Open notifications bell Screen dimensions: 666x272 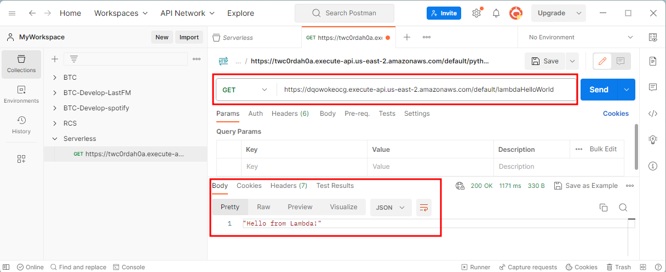(496, 13)
